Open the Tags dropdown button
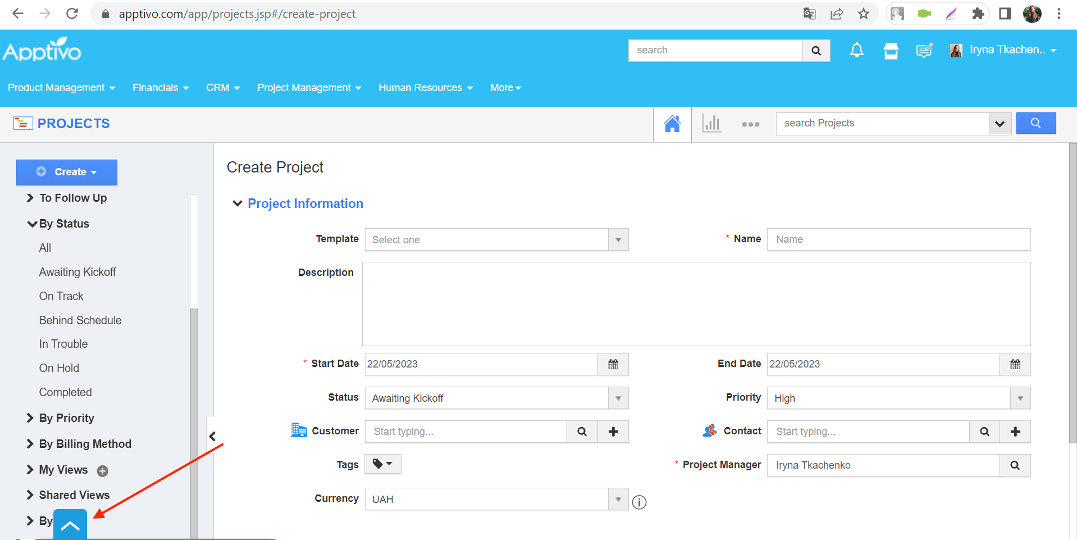This screenshot has width=1077, height=540. pos(383,464)
